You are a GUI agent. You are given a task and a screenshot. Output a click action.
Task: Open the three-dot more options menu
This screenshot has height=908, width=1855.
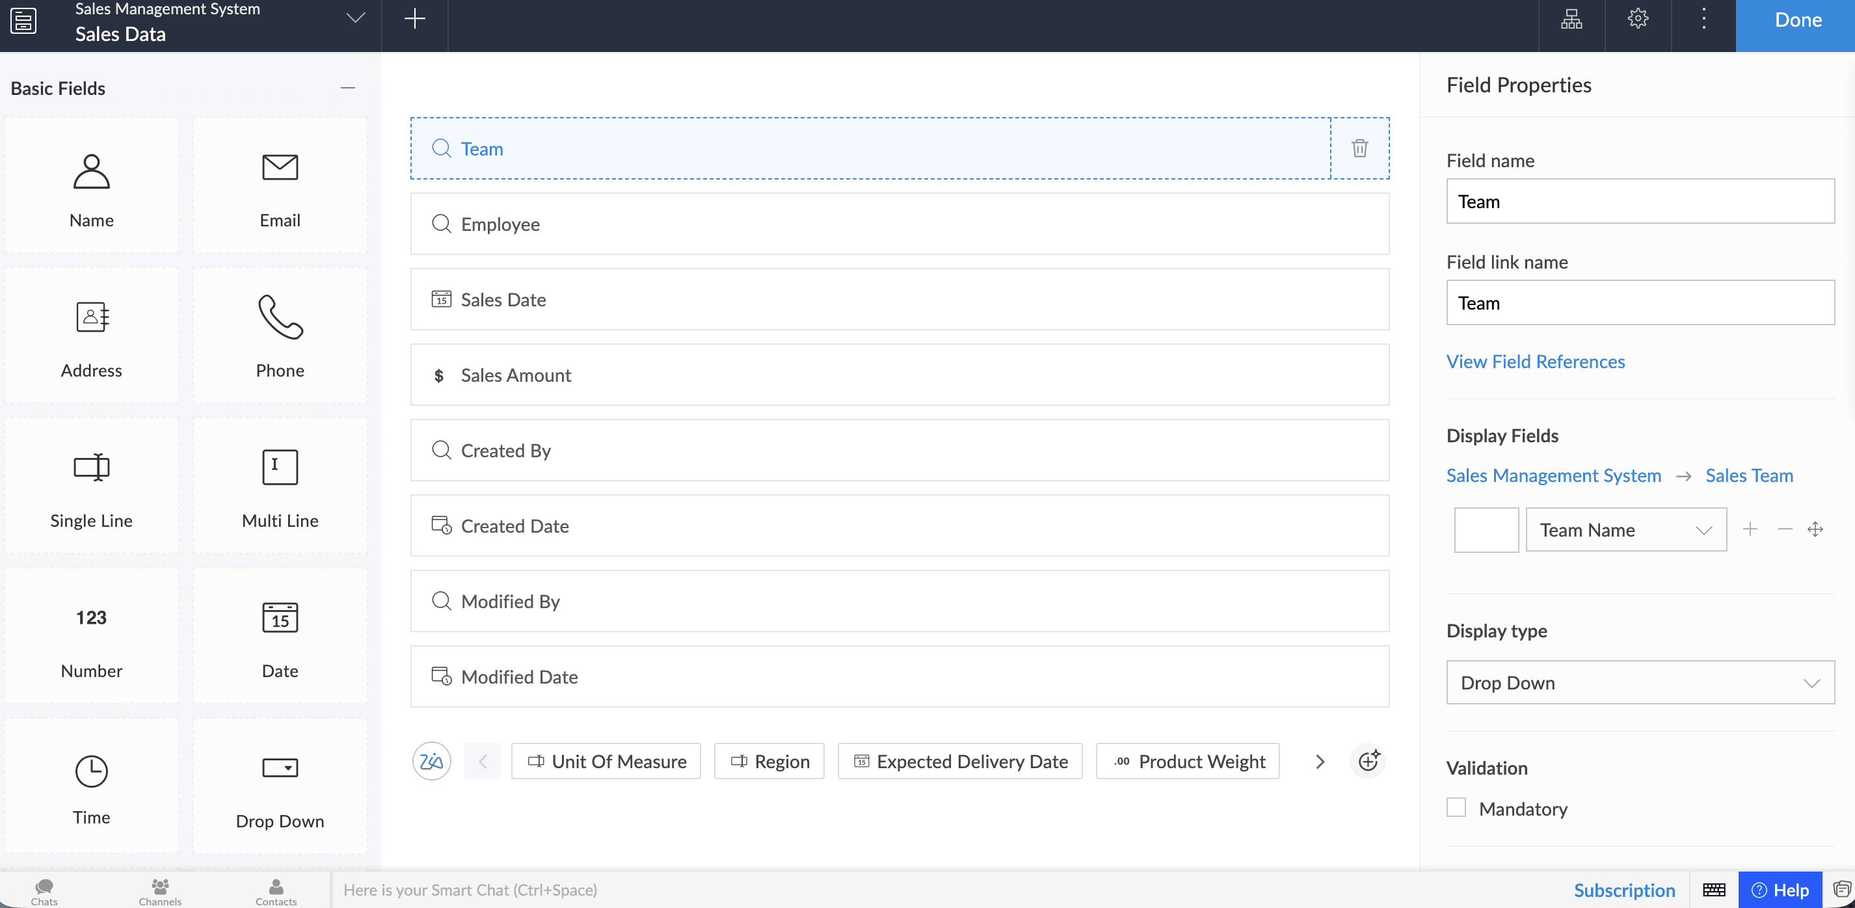pos(1703,19)
